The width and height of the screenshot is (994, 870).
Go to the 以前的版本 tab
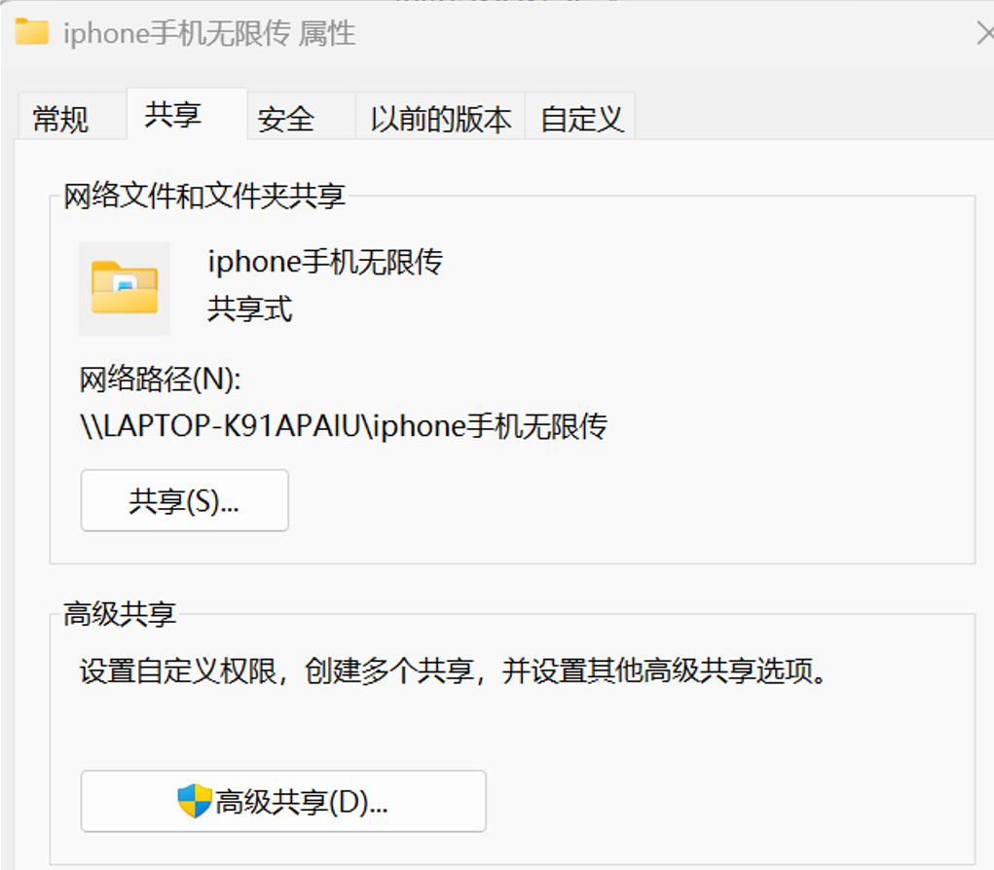coord(440,117)
